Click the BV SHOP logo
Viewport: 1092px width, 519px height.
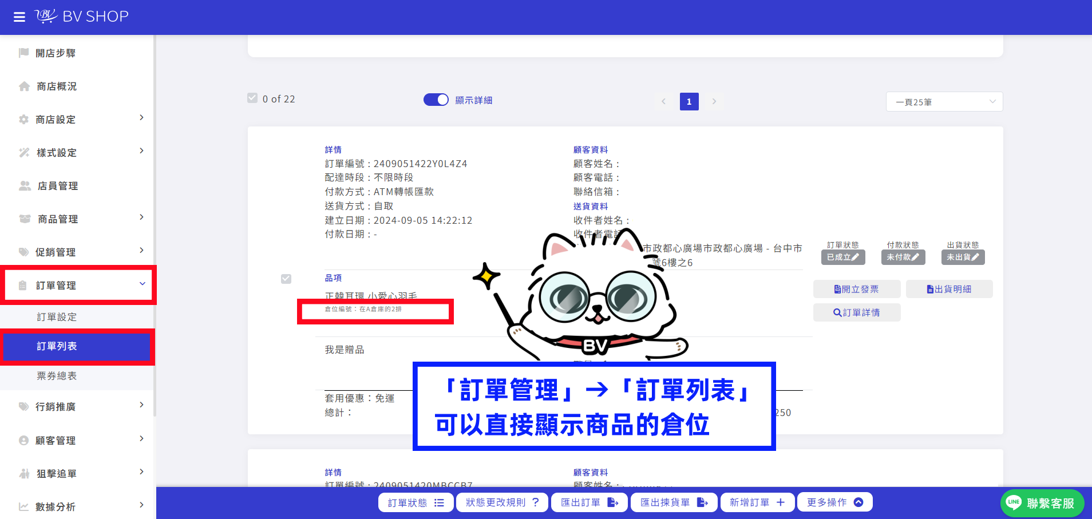tap(81, 16)
